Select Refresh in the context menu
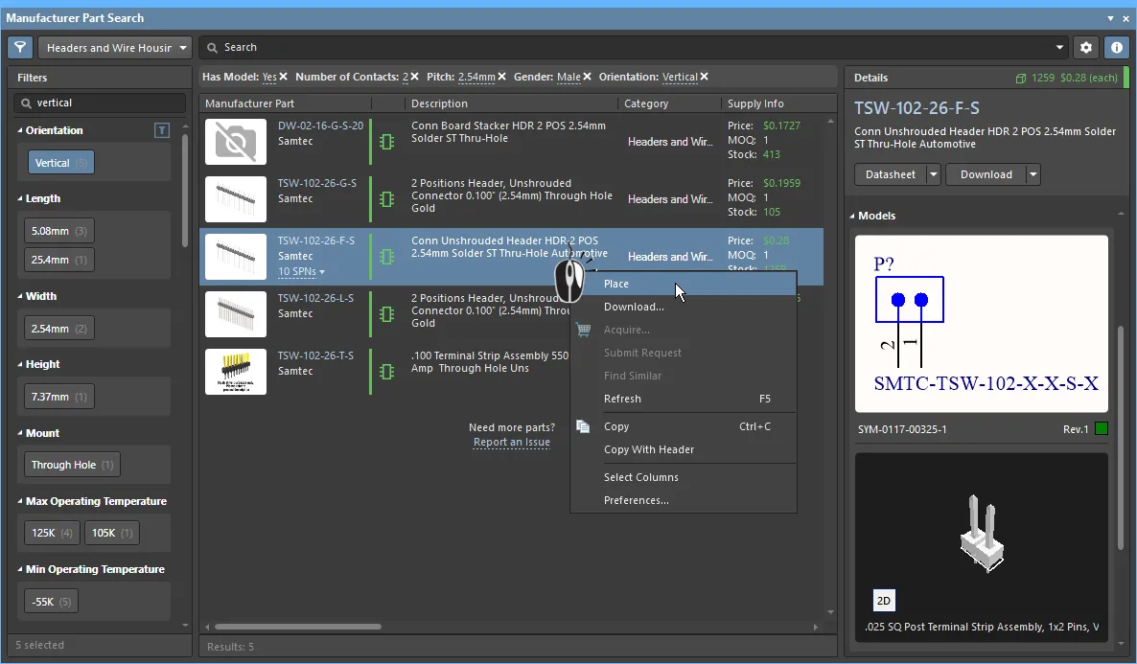Viewport: 1137px width, 664px height. [x=684, y=399]
